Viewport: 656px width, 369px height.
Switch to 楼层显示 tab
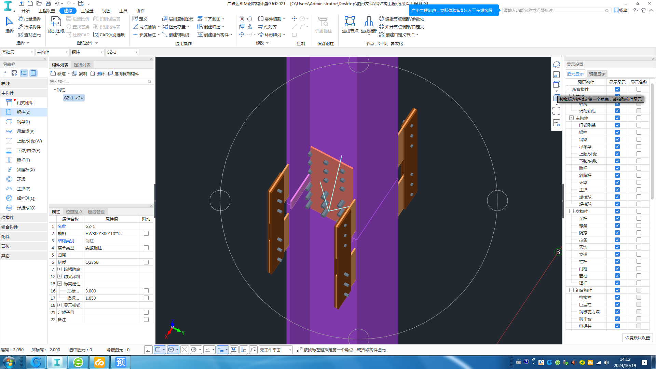597,73
